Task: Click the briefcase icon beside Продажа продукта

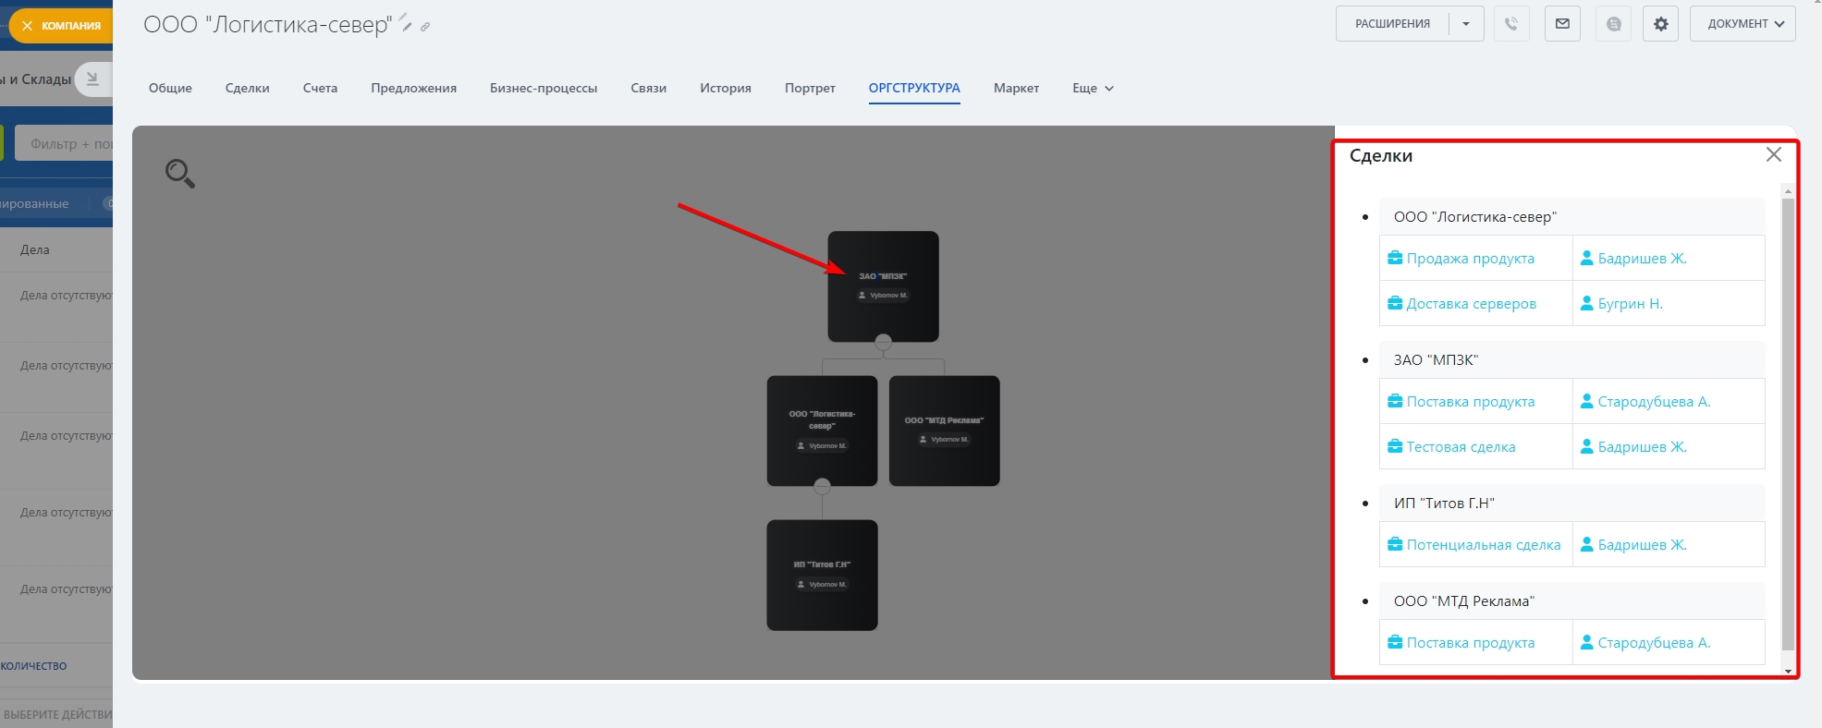Action: [1395, 259]
